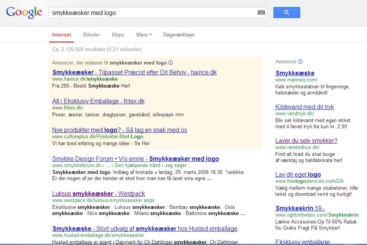The height and width of the screenshot is (245, 367).
Task: Click lightinthebox.com/Smykkeskrin URL text
Action: click(317, 215)
